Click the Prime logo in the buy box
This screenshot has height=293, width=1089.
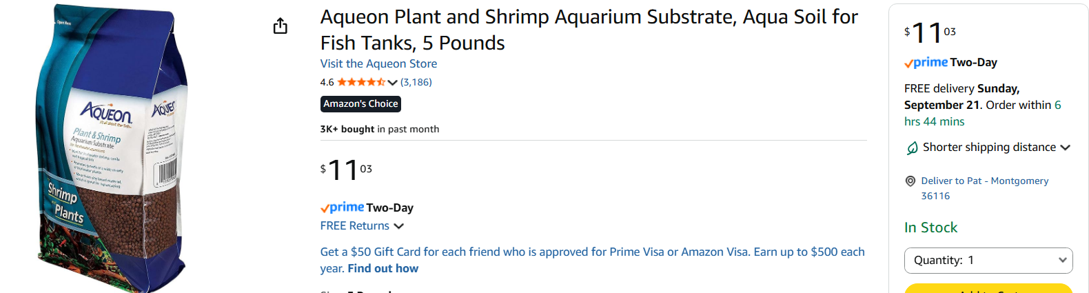click(x=926, y=63)
